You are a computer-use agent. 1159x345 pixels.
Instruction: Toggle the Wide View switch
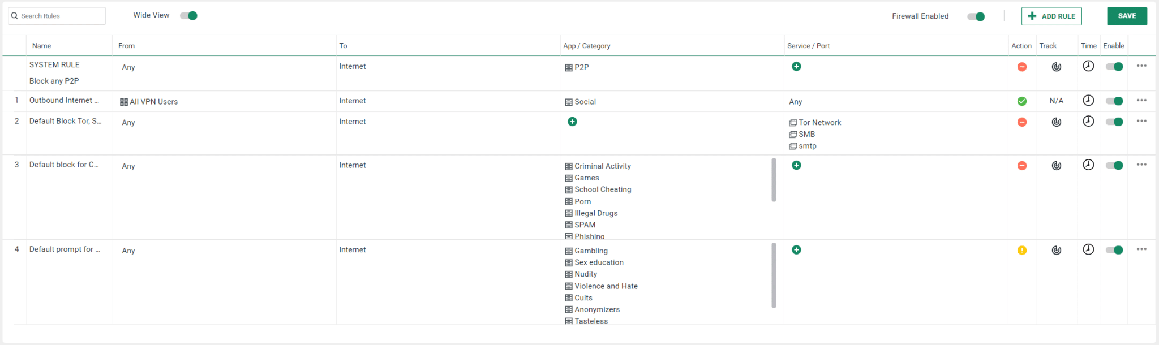188,16
